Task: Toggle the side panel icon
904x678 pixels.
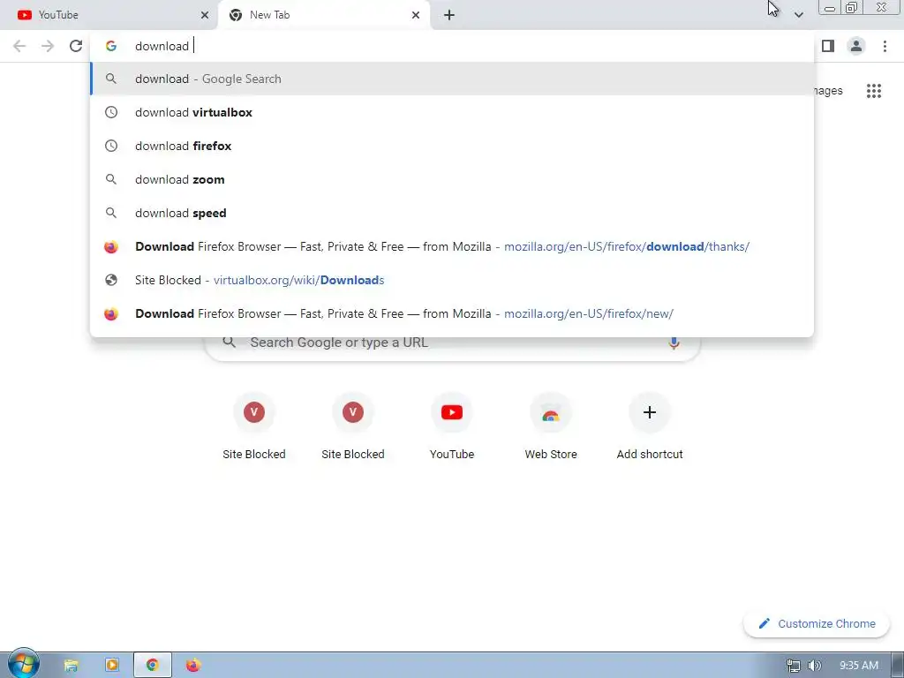Action: 828,46
